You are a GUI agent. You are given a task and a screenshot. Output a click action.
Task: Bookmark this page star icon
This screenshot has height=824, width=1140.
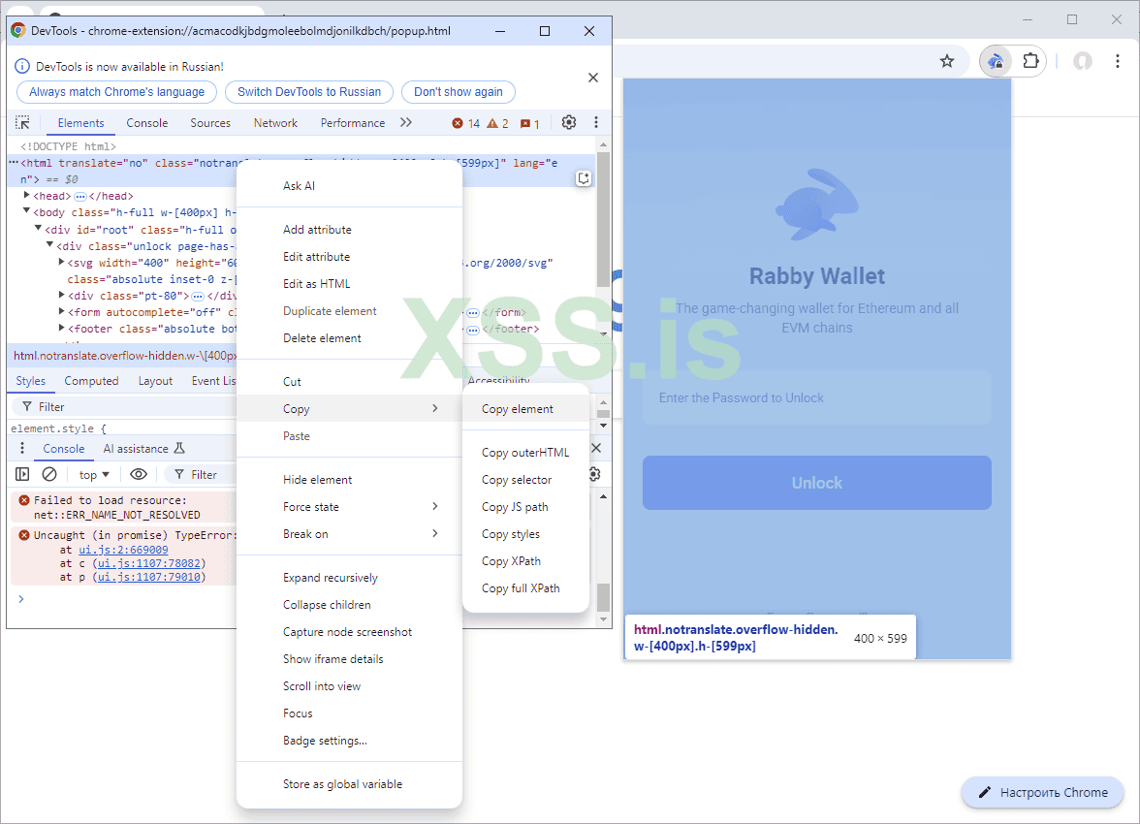pyautogui.click(x=946, y=61)
